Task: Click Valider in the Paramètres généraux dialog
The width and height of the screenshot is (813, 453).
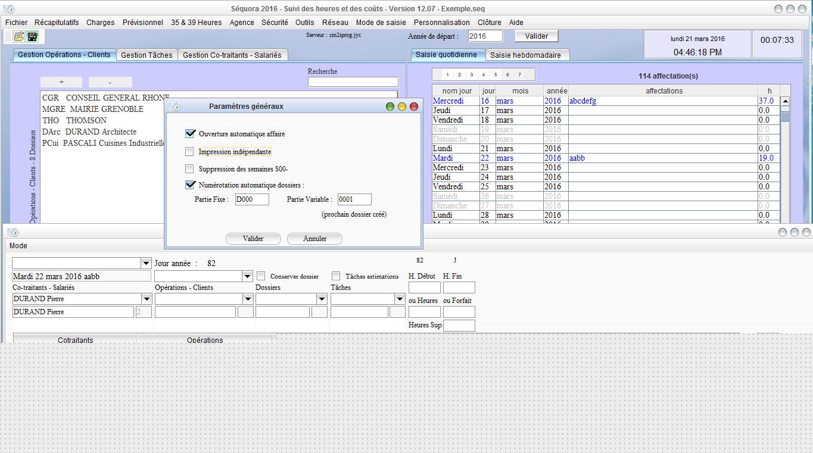Action: point(253,238)
